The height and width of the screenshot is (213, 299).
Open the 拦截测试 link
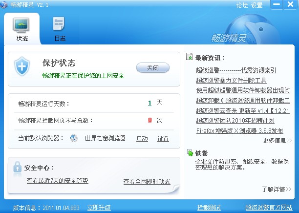pyautogui.click(x=209, y=208)
